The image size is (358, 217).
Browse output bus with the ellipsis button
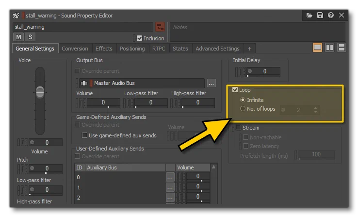212,83
